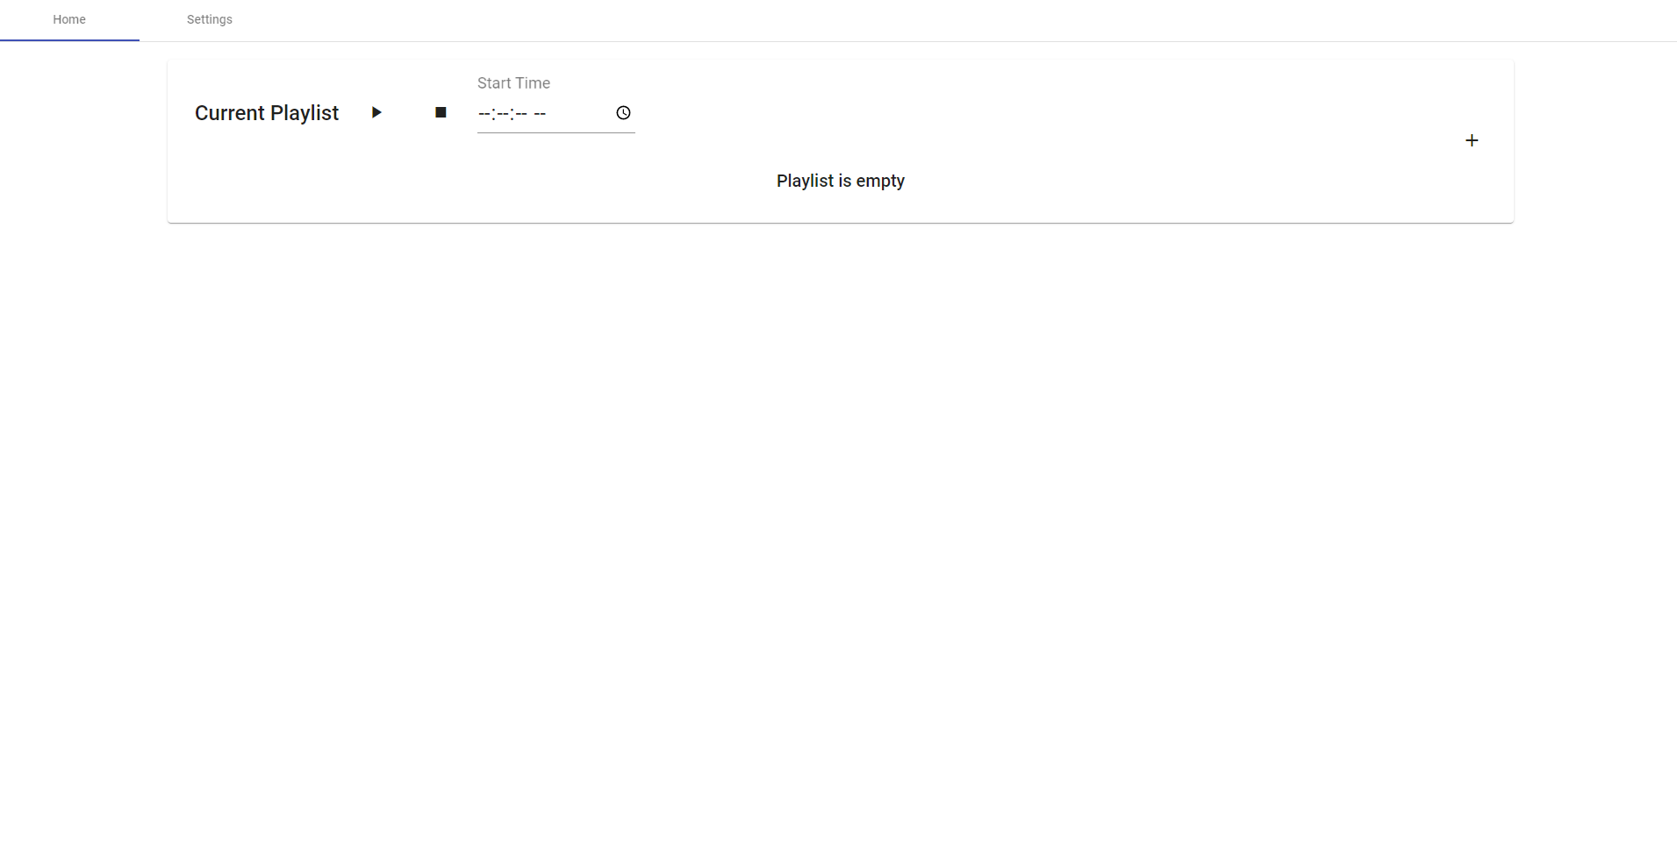Focus the Start Time input field

[555, 113]
